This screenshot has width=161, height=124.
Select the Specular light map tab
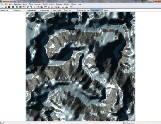(x=84, y=10)
